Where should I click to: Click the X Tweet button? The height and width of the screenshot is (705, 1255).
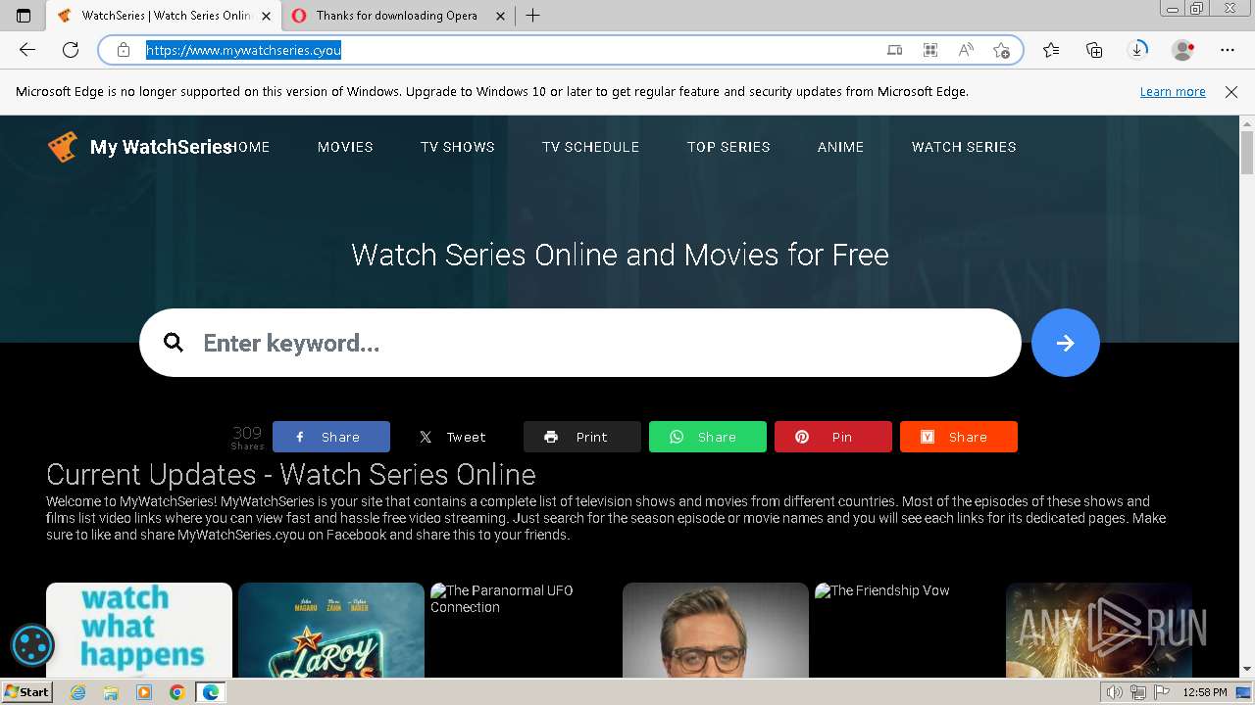(x=457, y=437)
